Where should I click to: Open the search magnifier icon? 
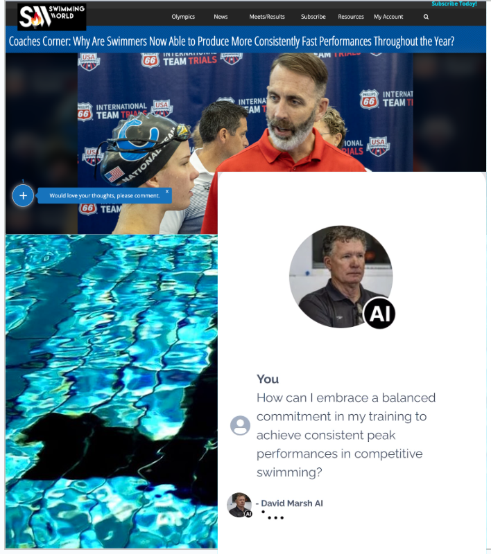click(x=426, y=17)
